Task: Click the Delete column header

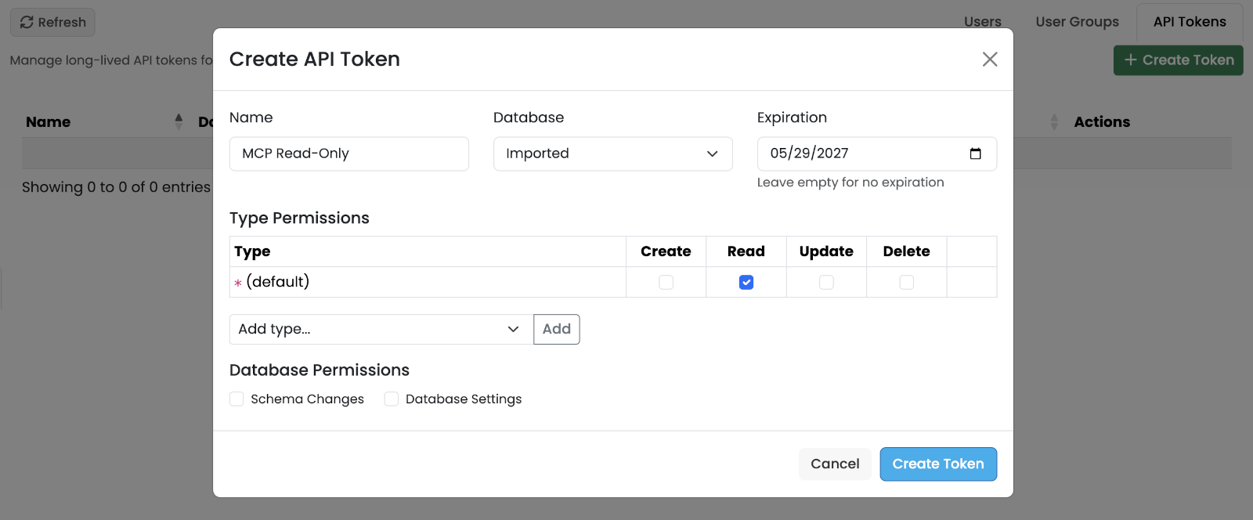Action: coord(907,251)
